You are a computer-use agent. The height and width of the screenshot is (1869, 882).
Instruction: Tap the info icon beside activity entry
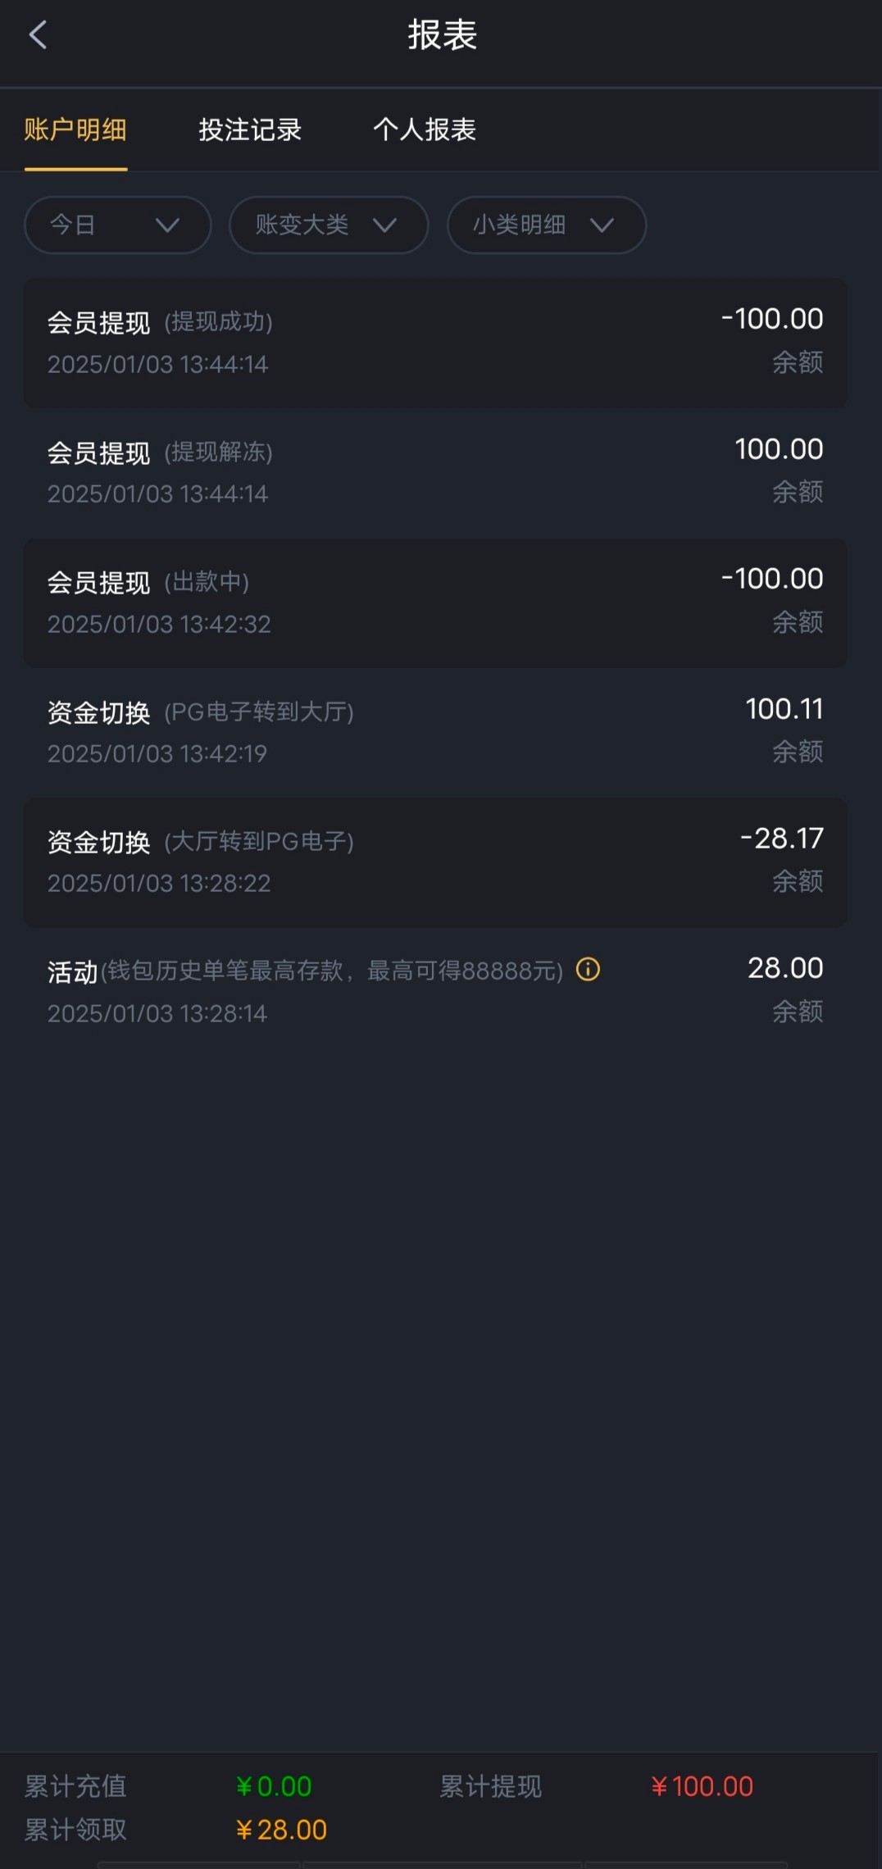tap(588, 970)
